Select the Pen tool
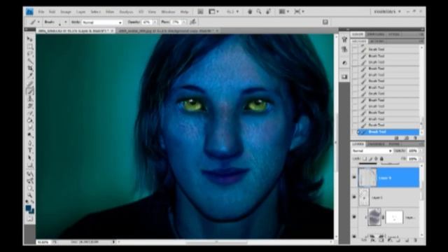Image resolution: width=448 pixels, height=252 pixels. (29, 143)
